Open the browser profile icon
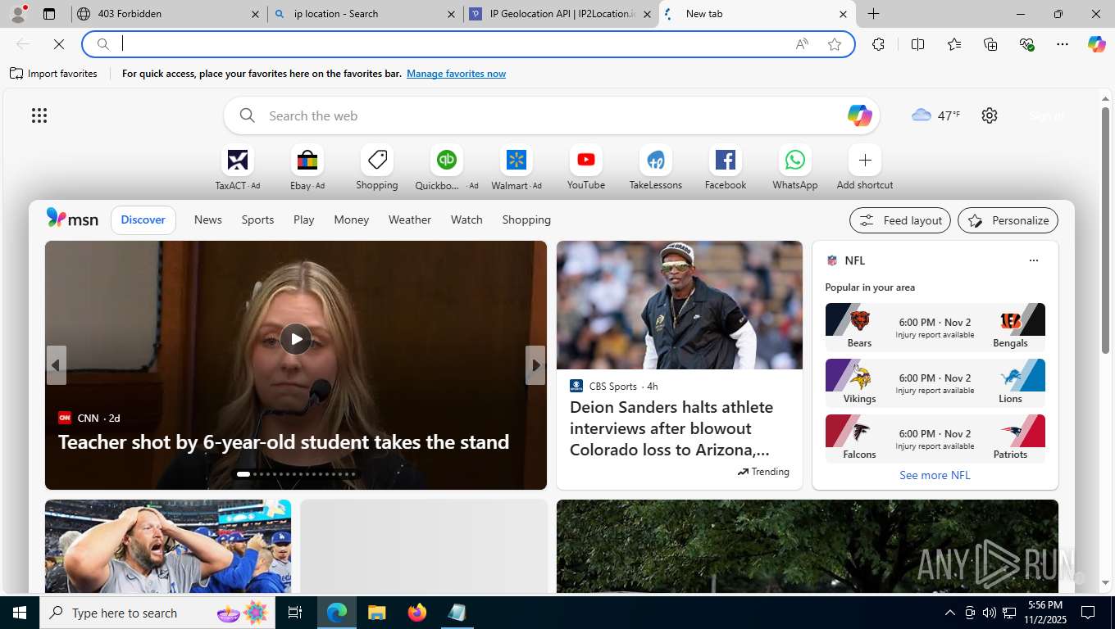The image size is (1115, 629). click(x=18, y=14)
